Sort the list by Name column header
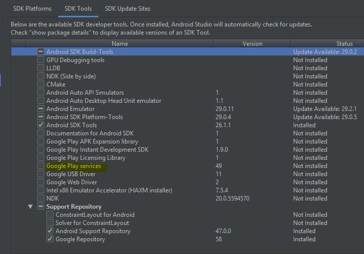The width and height of the screenshot is (364, 254). pyautogui.click(x=120, y=44)
